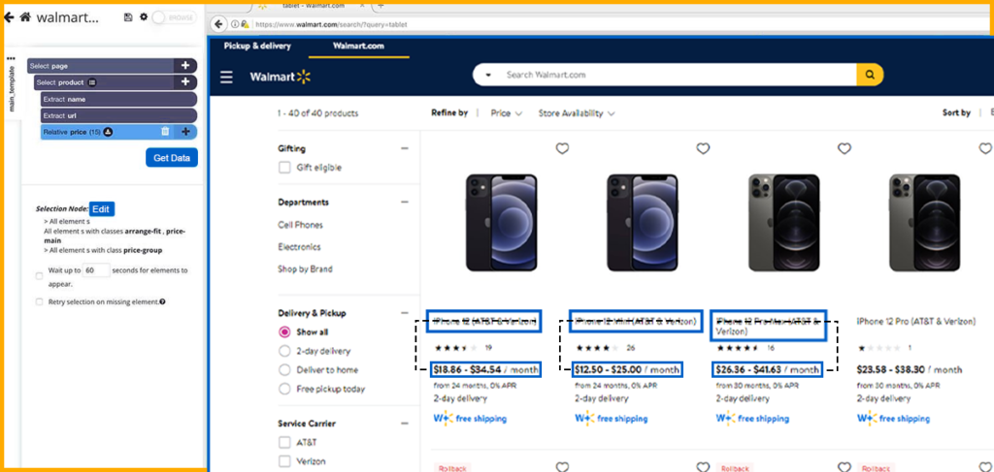
Task: Click the iPhone 12 Pro product image
Action: [924, 223]
